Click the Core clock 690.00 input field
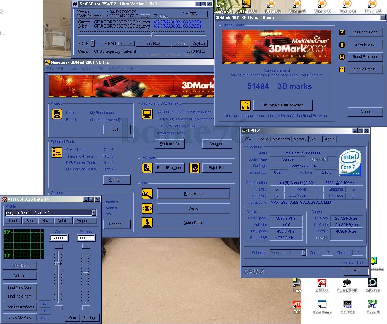This screenshot has height=324, width=387. coord(59,238)
